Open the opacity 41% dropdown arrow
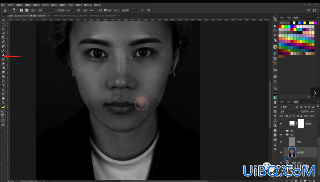This screenshot has height=182, width=320. point(74,10)
